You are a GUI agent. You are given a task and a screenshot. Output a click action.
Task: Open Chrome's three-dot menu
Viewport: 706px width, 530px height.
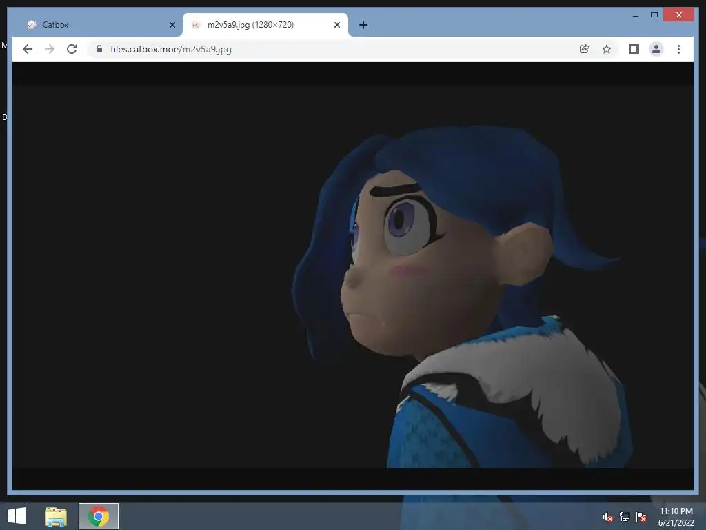pos(678,49)
